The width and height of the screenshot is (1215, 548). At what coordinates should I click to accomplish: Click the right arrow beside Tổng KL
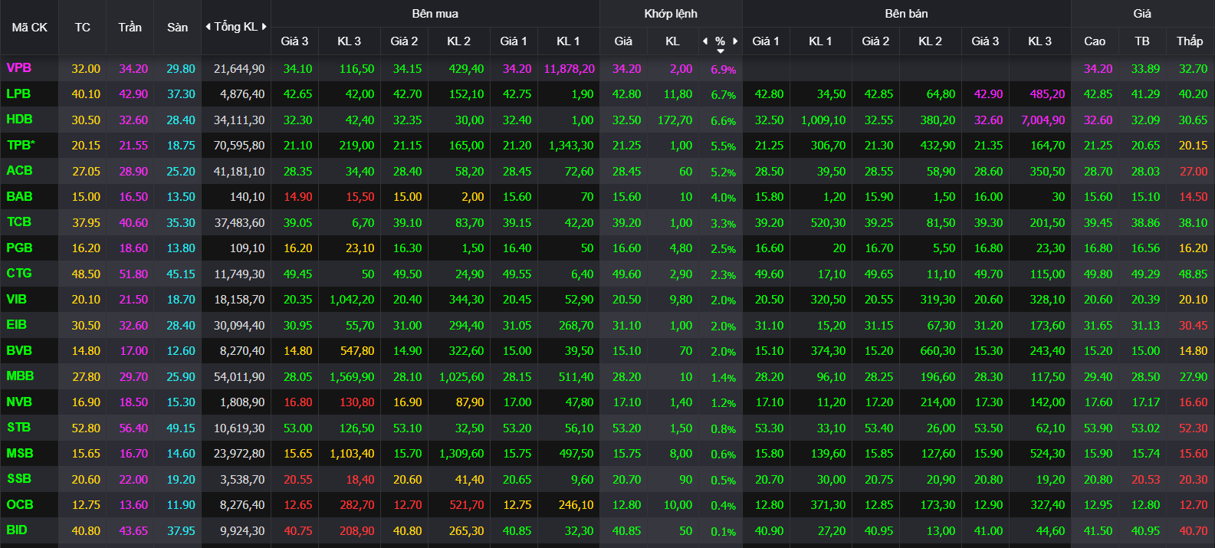[x=264, y=27]
